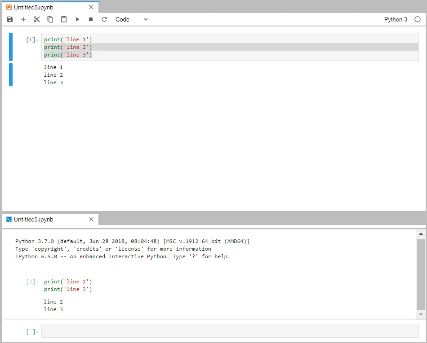Click the console scrollbar up arrow
Viewport: 427px width, 343px height.
tap(421, 234)
